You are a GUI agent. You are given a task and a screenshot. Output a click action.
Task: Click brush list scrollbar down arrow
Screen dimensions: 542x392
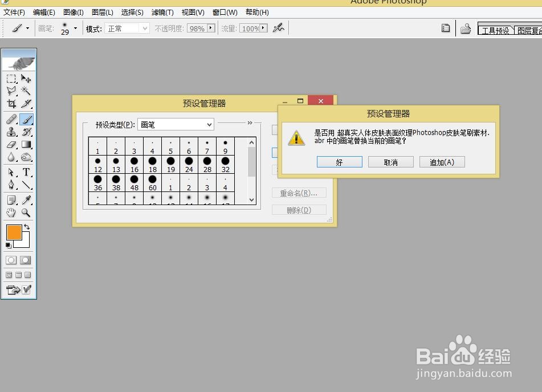(x=252, y=200)
